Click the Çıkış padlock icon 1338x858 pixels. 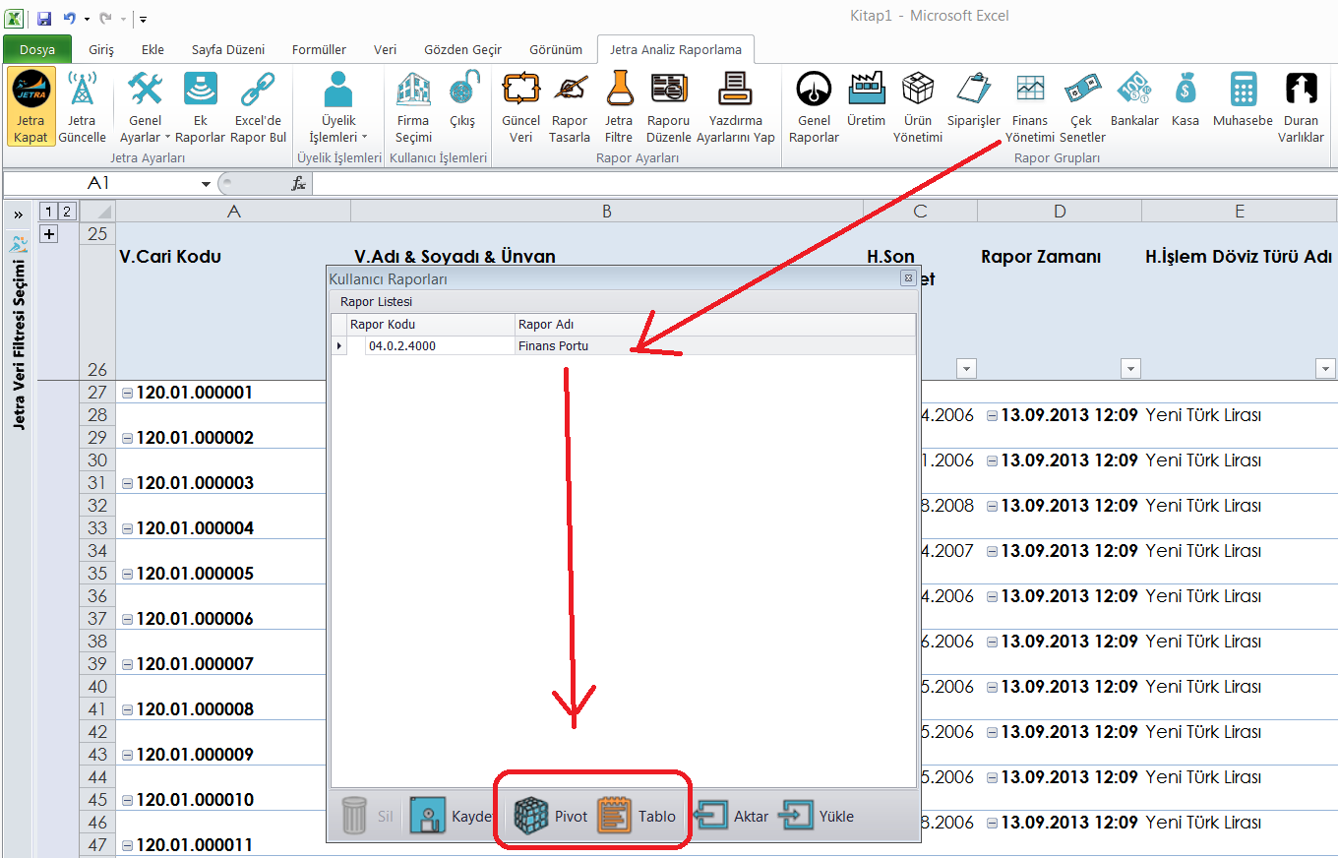point(463,89)
